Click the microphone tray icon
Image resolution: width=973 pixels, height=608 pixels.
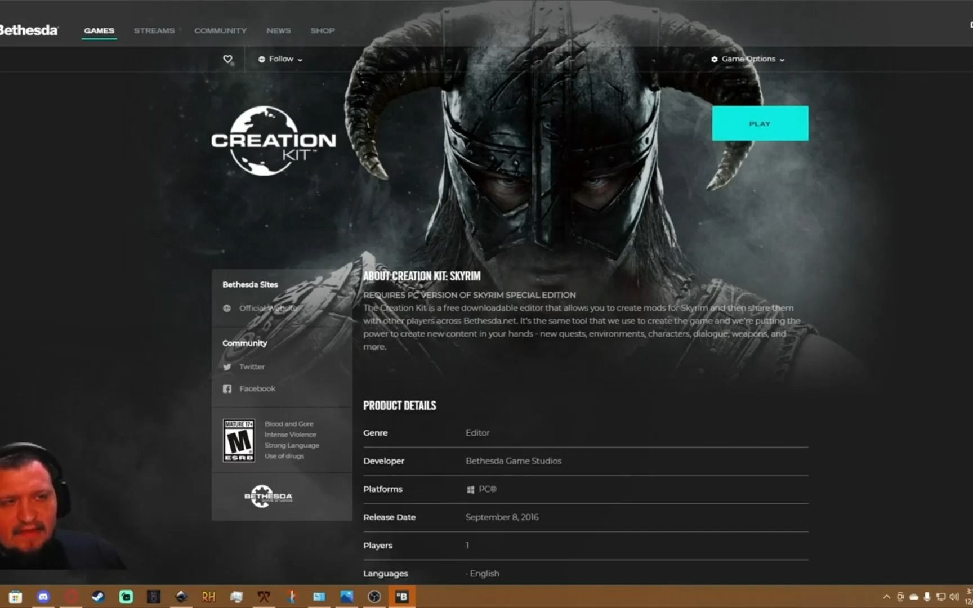pyautogui.click(x=927, y=597)
